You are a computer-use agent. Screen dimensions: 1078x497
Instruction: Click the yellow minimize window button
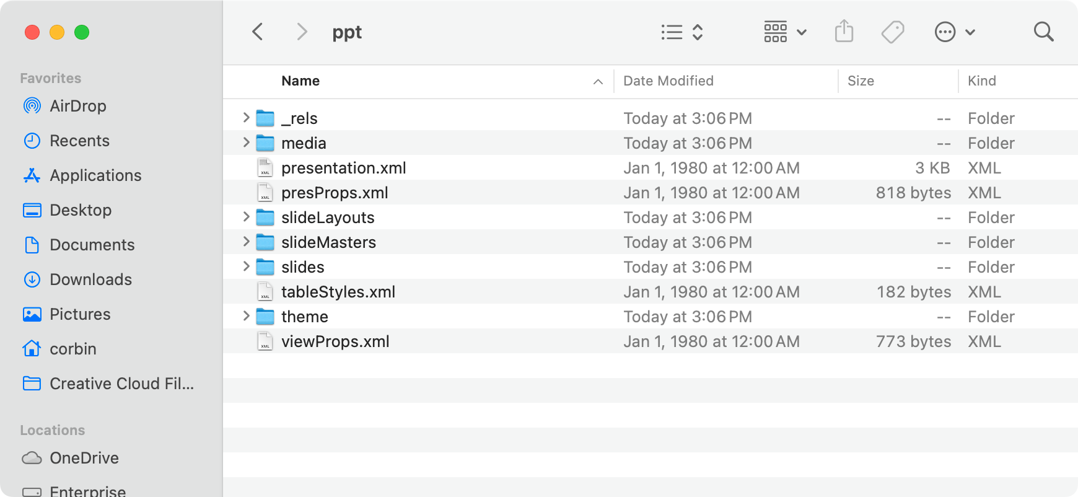57,32
